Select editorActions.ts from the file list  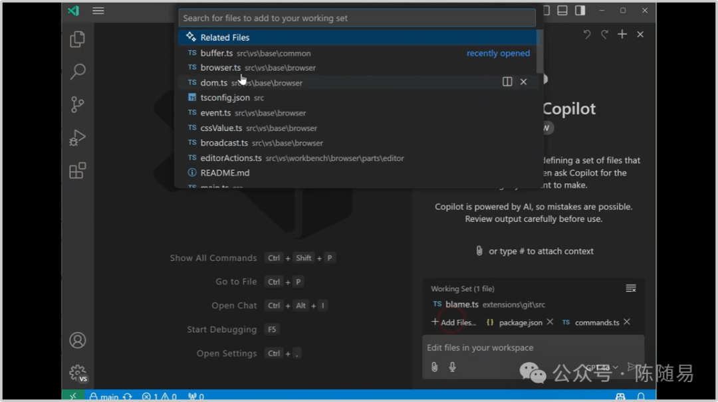[357, 158]
